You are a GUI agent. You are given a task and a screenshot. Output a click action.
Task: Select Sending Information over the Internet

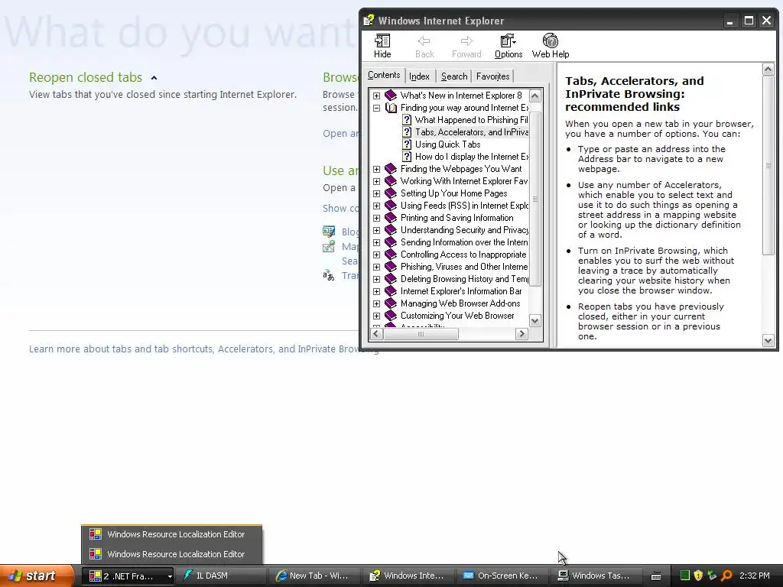click(464, 242)
